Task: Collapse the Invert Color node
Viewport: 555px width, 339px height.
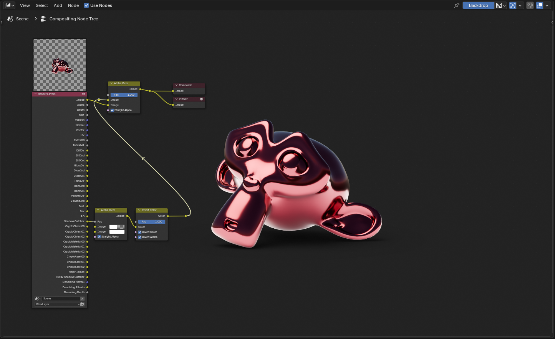Action: (139, 210)
